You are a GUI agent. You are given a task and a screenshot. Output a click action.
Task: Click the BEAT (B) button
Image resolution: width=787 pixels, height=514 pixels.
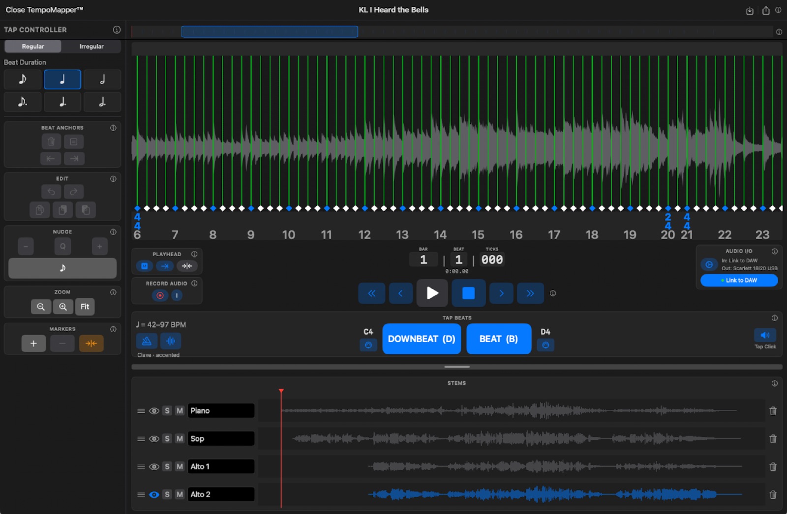click(x=499, y=339)
